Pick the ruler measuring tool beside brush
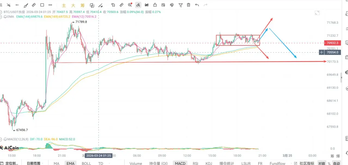The height and width of the screenshot is (165, 348). (x=34, y=5)
